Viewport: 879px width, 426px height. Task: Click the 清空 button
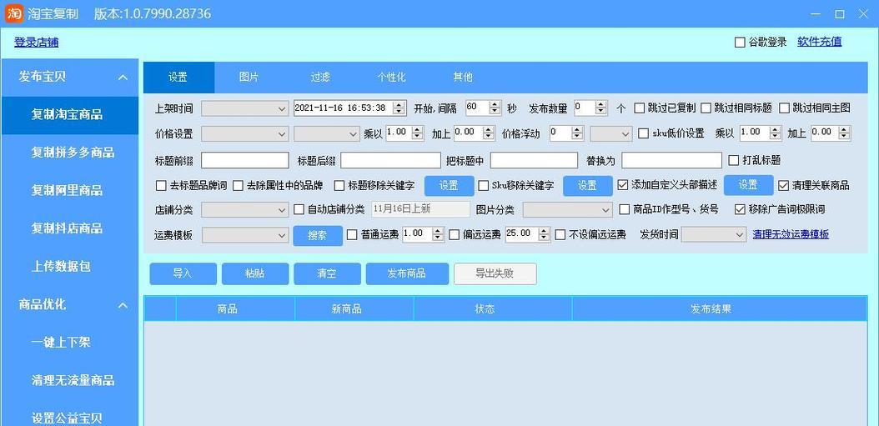[327, 273]
